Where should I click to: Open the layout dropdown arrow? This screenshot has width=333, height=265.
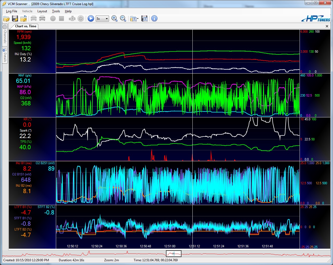point(138,19)
